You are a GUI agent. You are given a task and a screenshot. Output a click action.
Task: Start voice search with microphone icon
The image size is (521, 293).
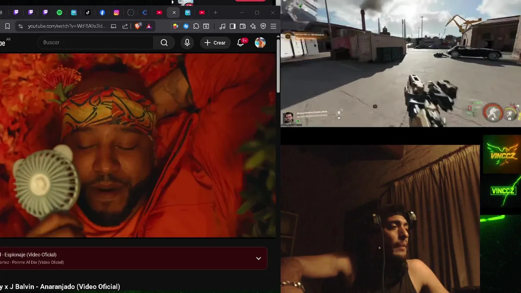point(187,42)
